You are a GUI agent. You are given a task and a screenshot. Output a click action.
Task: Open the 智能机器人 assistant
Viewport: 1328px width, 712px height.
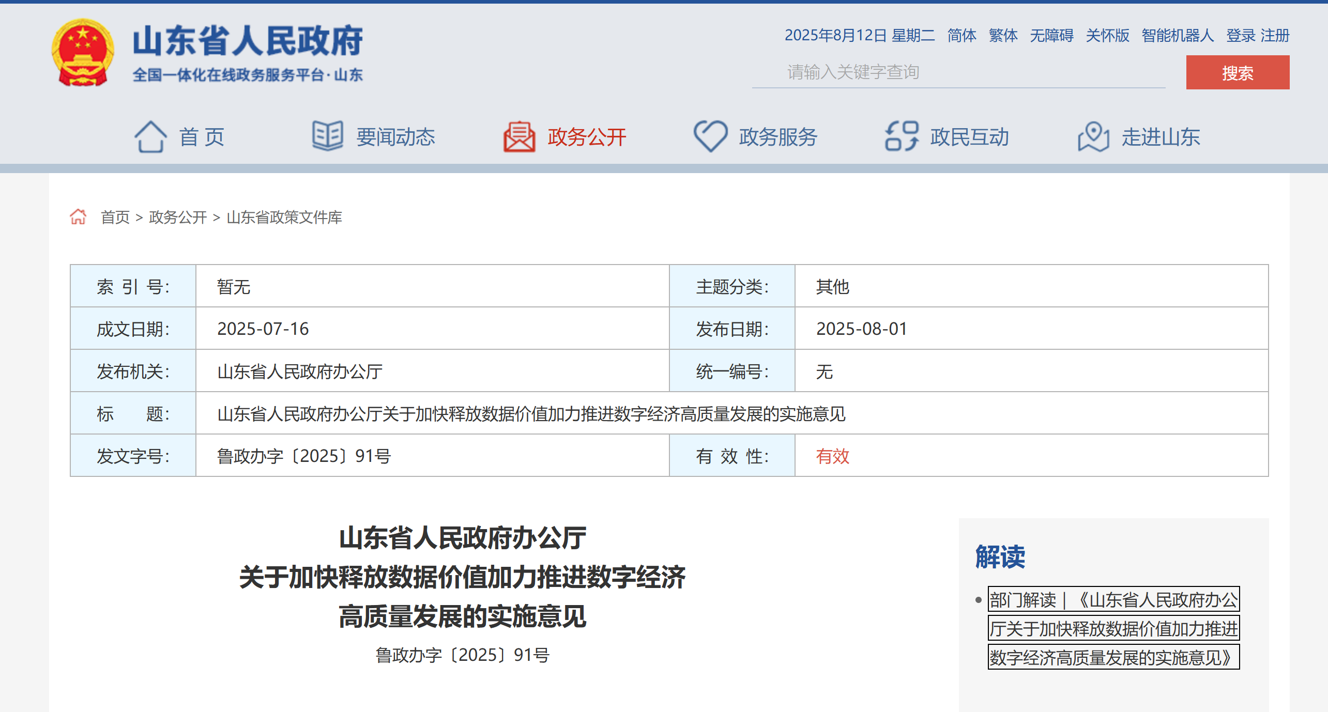(1178, 36)
